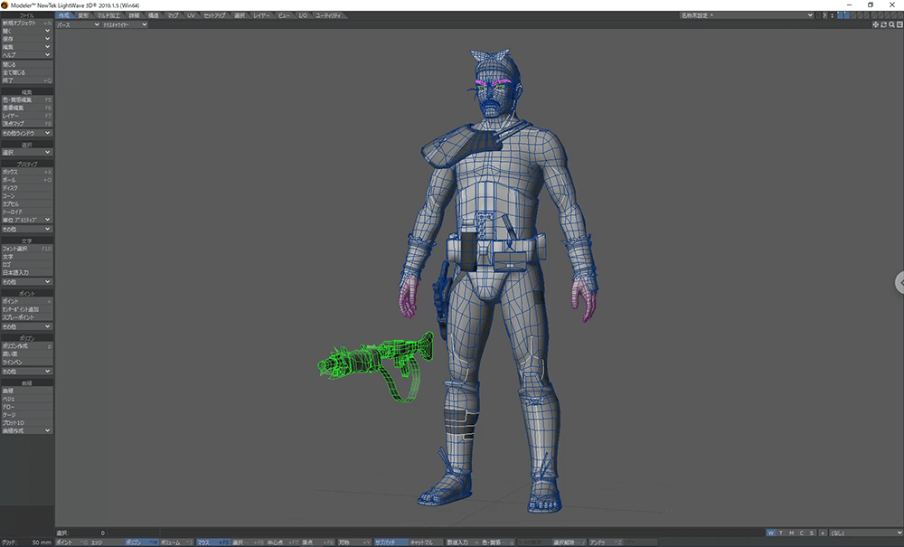Viewport: 904px width, 547px height.
Task: Open the パース viewport type dropdown
Action: click(78, 24)
